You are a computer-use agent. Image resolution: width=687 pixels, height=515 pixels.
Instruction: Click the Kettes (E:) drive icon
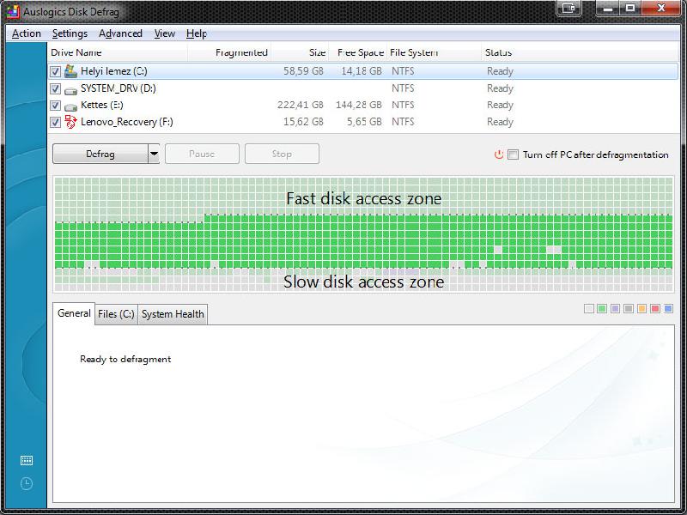(70, 106)
